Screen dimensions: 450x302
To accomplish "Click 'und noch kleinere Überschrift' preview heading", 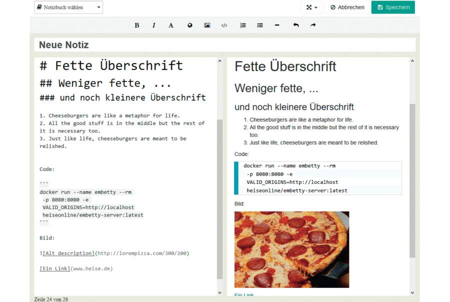I will 294,107.
